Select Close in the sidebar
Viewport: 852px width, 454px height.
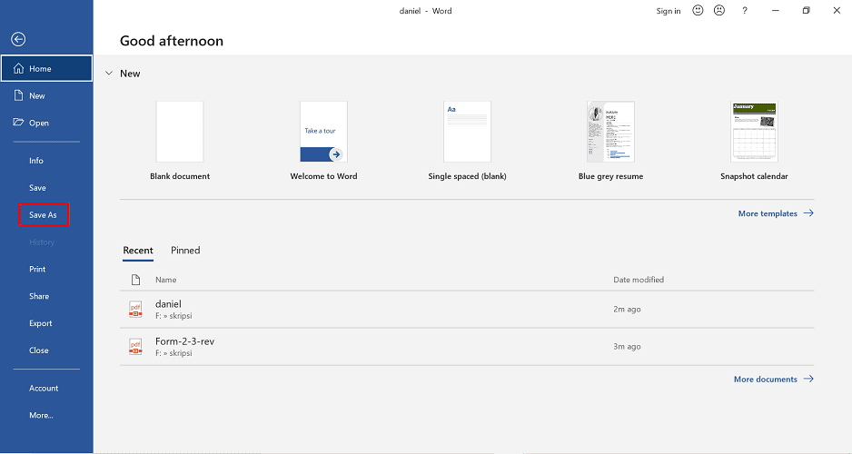point(38,350)
